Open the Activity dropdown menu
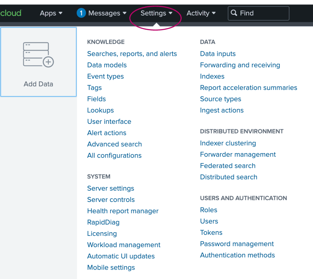Viewport: 313px width, 279px height. click(201, 13)
